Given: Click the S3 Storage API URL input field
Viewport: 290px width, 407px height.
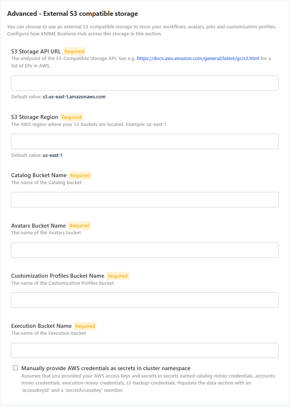Looking at the screenshot, I should click(145, 83).
